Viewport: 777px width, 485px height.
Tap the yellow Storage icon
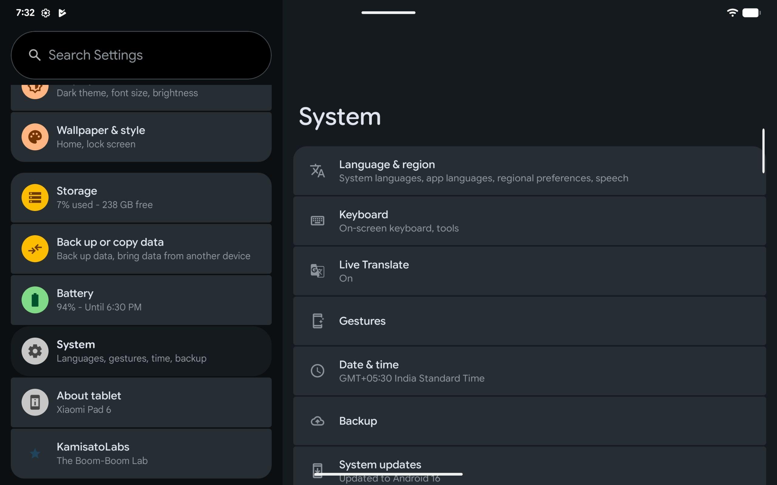click(x=35, y=198)
